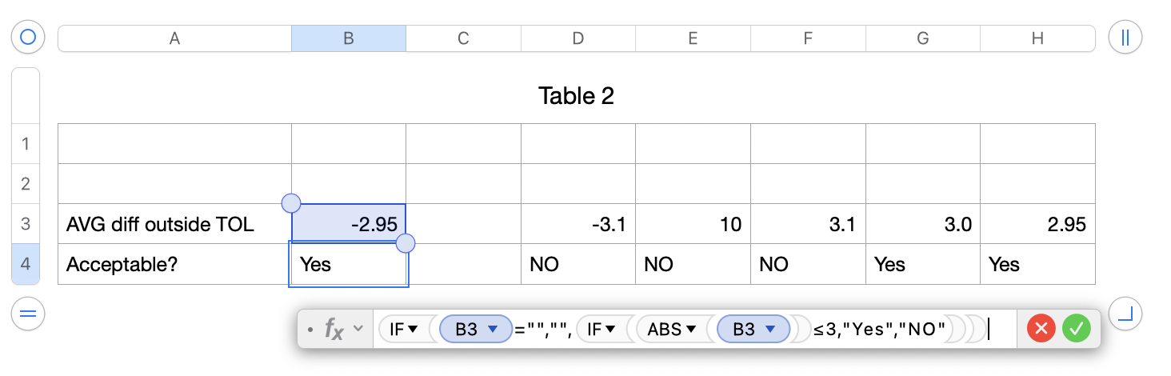Image resolution: width=1171 pixels, height=376 pixels.
Task: Open the first B3 reference token dropdown
Action: (x=494, y=329)
